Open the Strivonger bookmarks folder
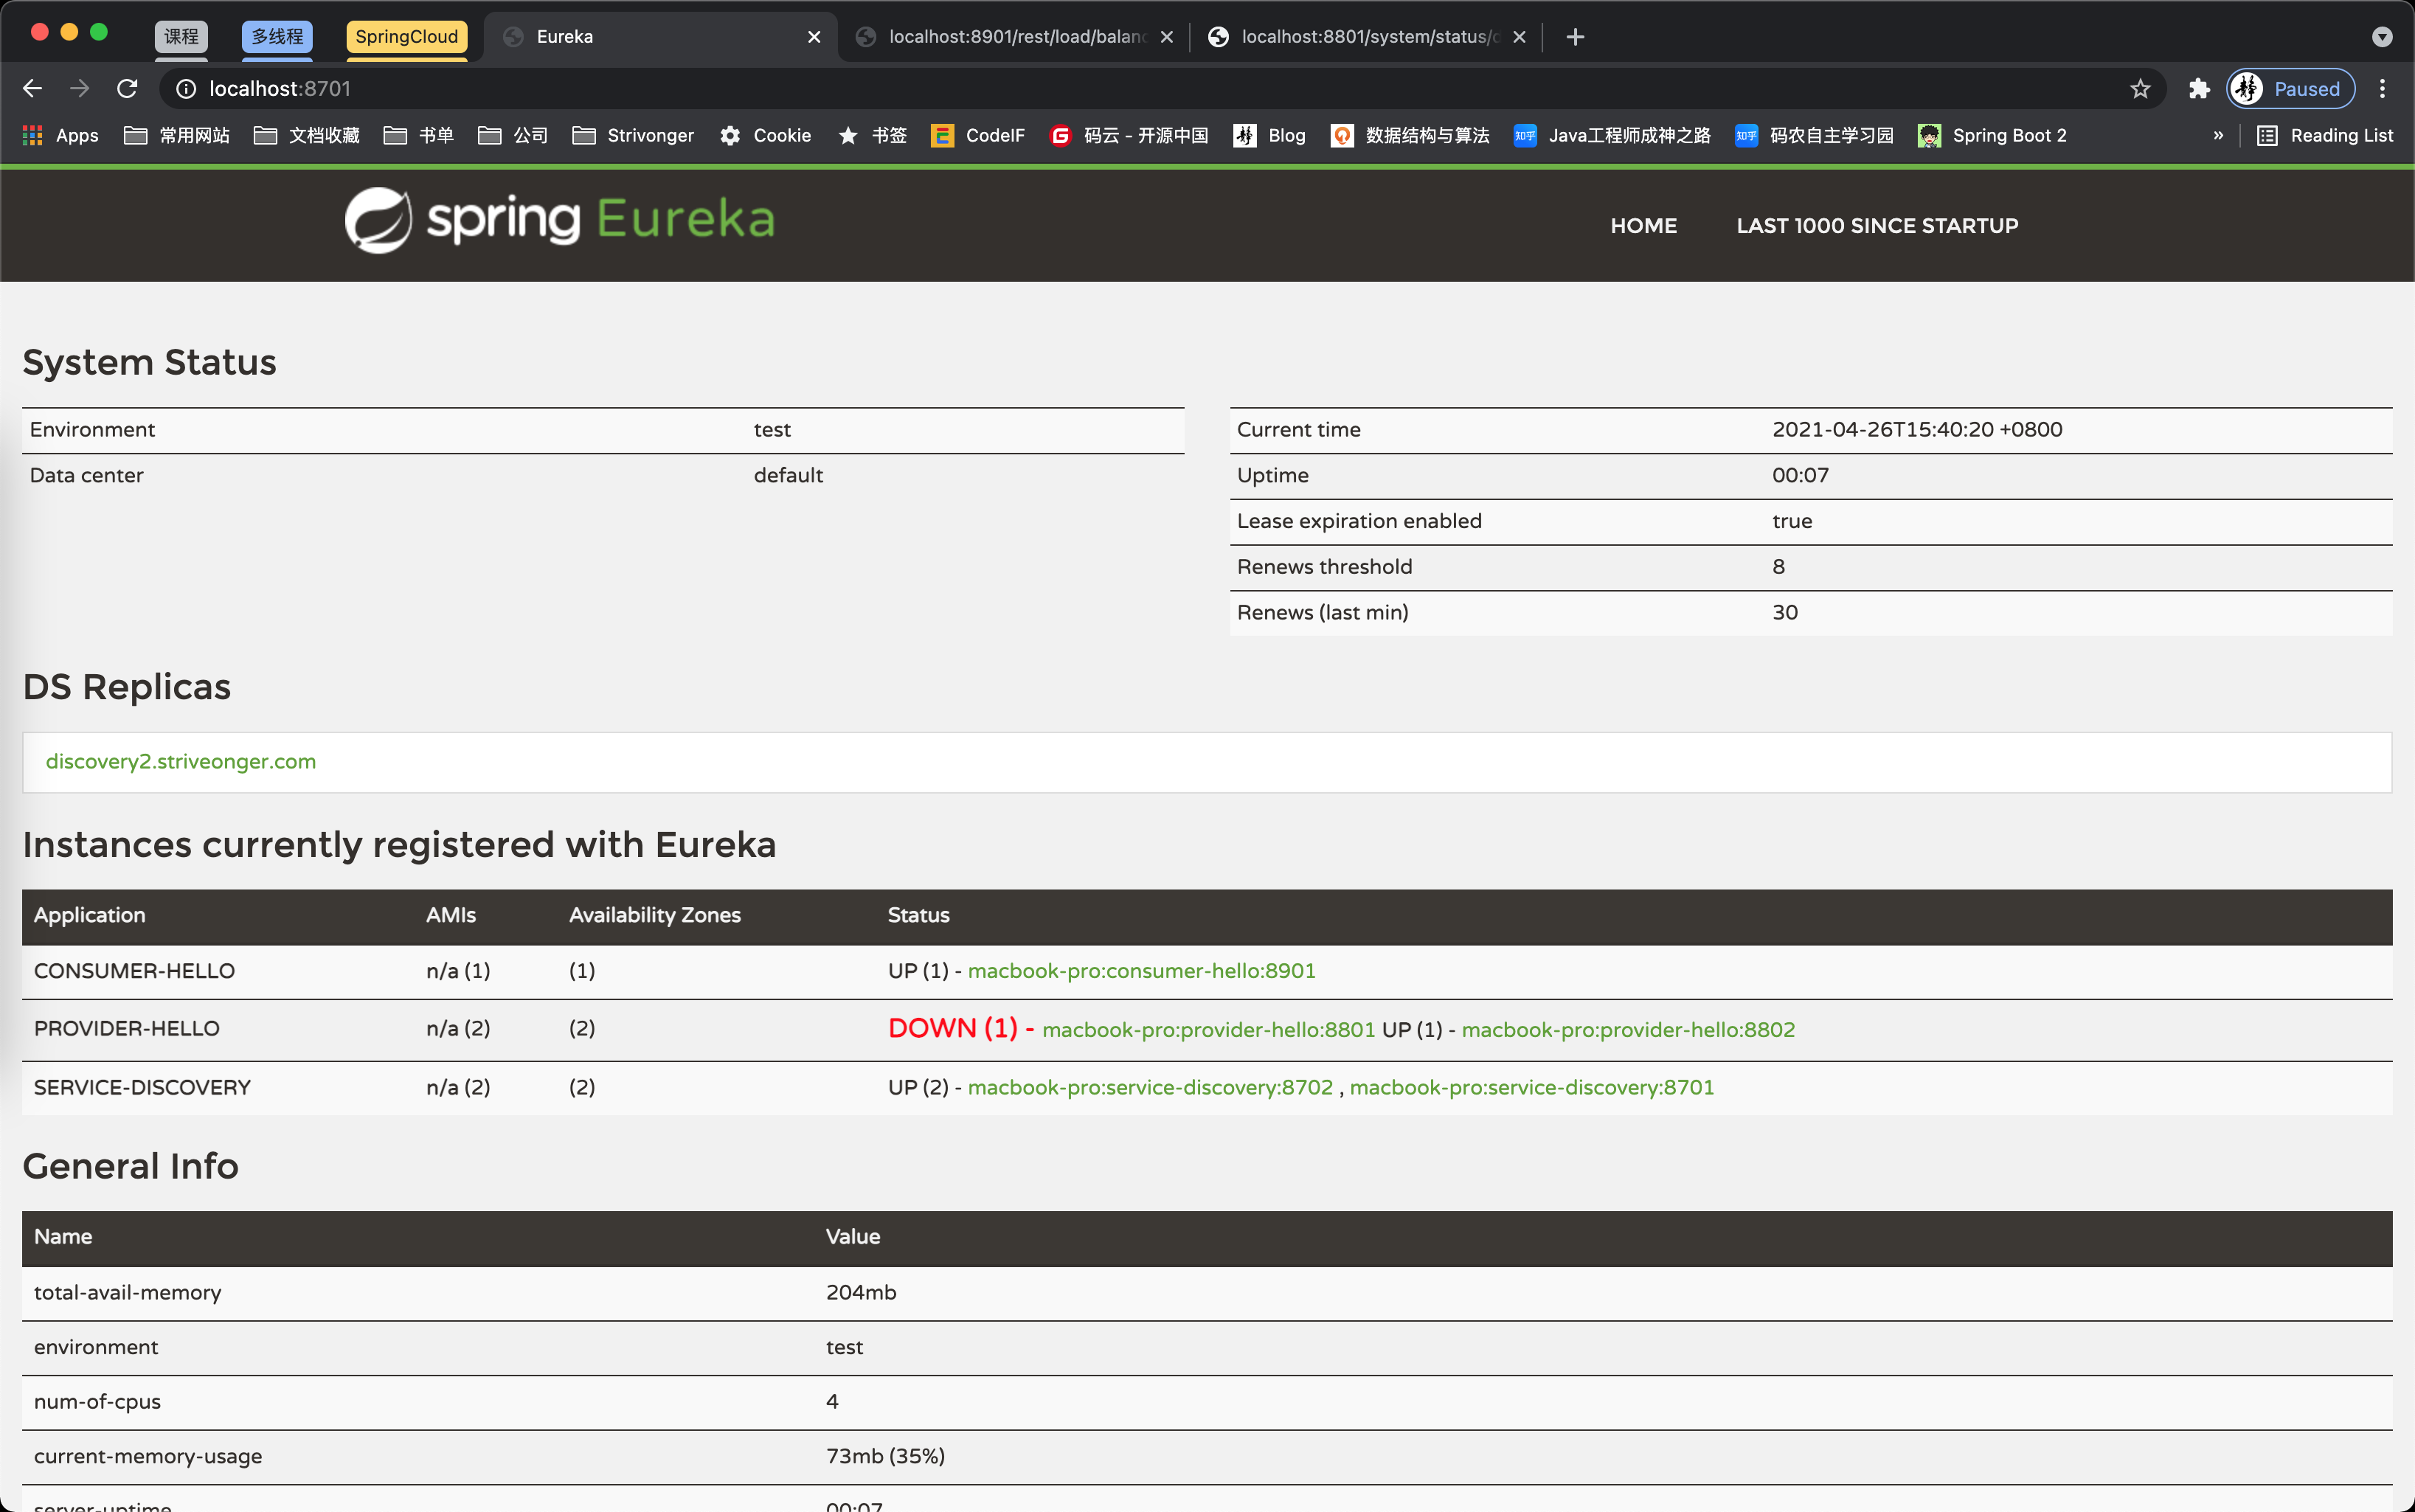This screenshot has height=1512, width=2415. [x=633, y=135]
